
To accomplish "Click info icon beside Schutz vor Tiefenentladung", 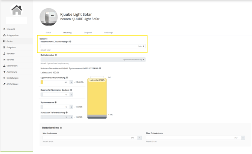I will pos(67,112).
